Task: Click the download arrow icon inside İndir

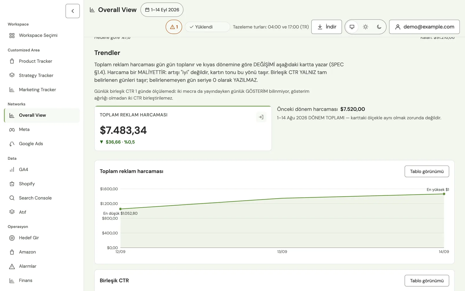Action: pyautogui.click(x=320, y=27)
